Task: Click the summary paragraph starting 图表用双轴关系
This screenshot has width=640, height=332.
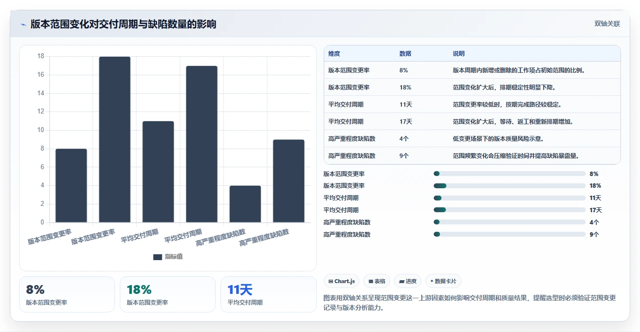Action: click(x=470, y=303)
